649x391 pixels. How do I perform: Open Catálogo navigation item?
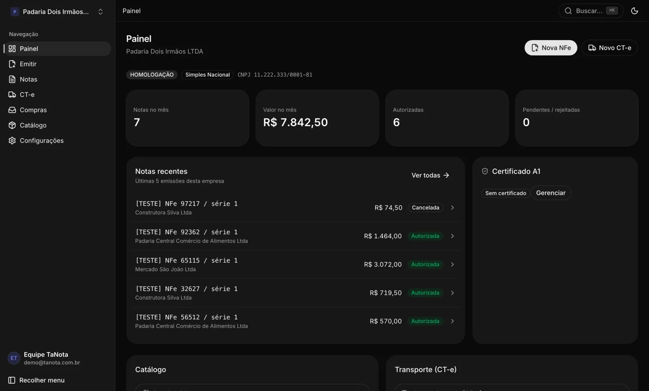point(58,126)
